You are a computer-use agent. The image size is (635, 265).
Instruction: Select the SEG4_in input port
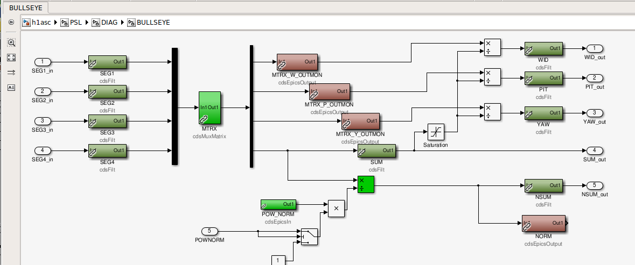(x=43, y=151)
